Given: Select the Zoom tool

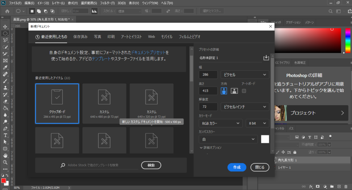Looking at the screenshot, I should [5, 162].
